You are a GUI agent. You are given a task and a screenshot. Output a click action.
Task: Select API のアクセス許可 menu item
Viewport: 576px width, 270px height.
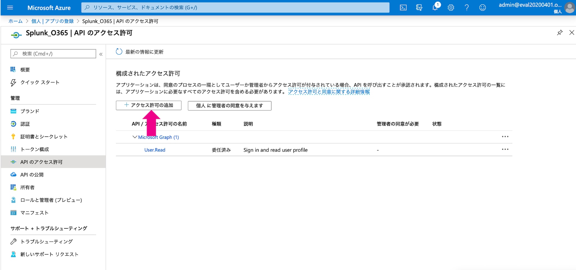coord(53,162)
